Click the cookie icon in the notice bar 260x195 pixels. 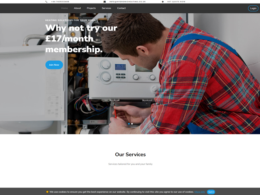[47, 192]
